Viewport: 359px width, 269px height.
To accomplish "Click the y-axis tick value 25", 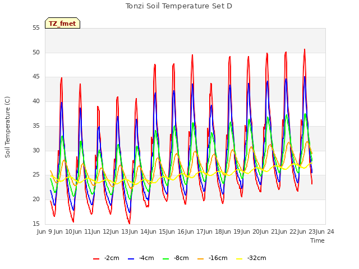I will [x=36, y=175].
